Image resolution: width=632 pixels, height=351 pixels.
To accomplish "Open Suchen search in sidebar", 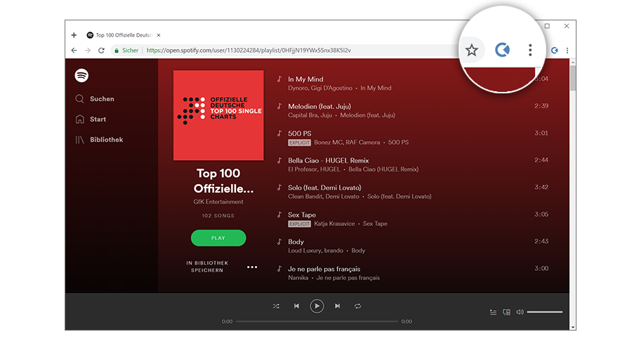I will pyautogui.click(x=95, y=99).
